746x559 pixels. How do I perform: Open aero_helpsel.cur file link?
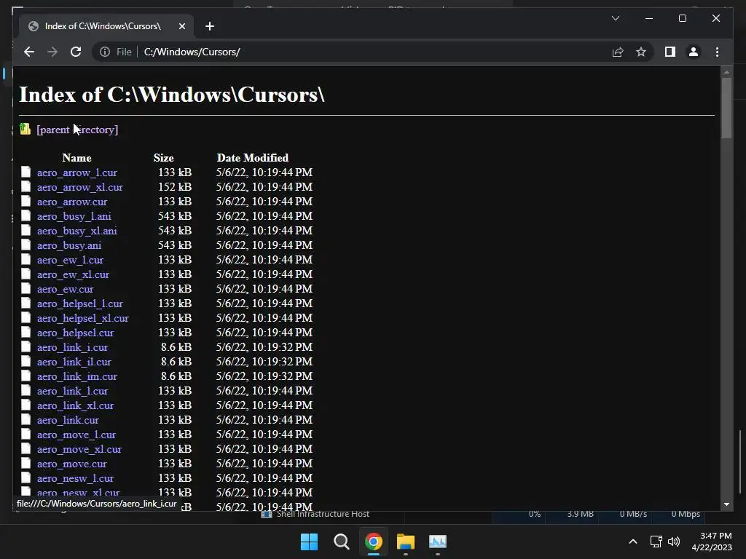coord(75,333)
